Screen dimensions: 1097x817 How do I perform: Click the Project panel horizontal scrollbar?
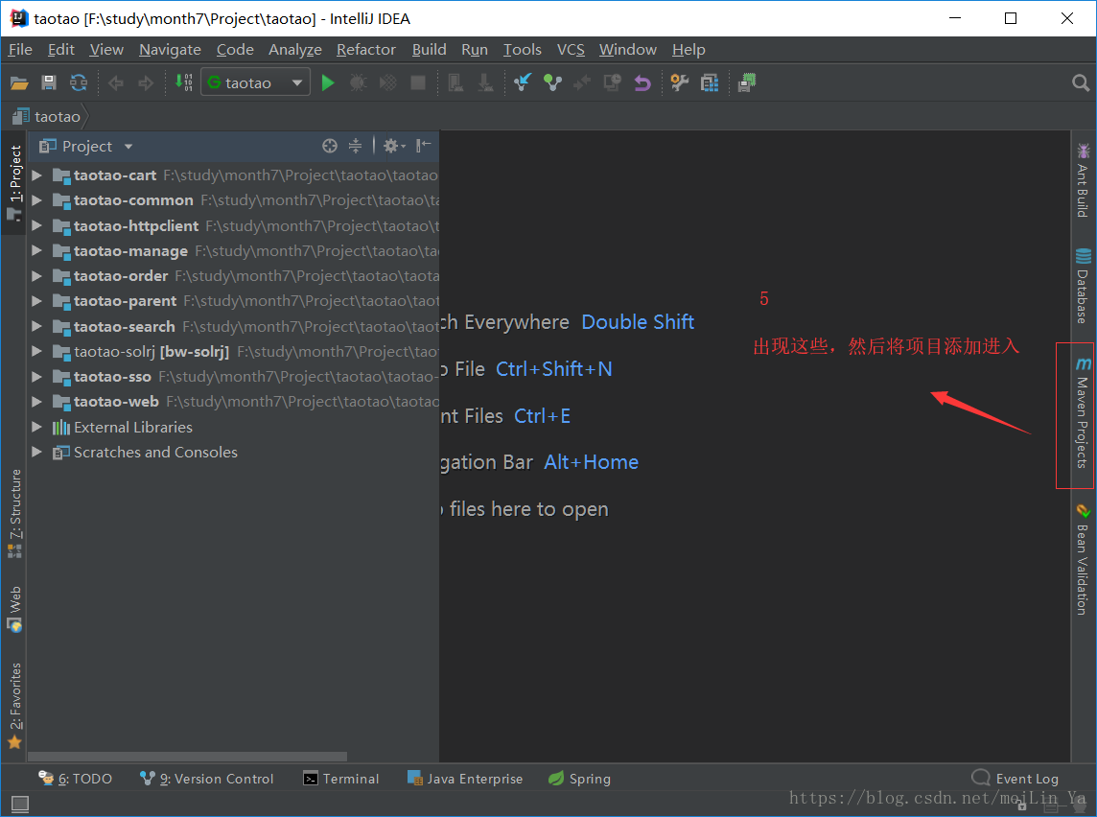188,757
